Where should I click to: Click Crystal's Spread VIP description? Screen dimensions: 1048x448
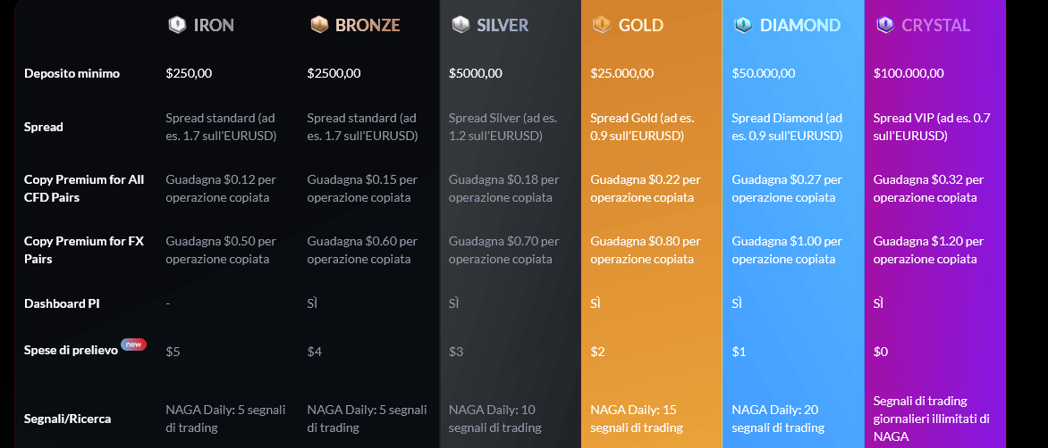(932, 127)
